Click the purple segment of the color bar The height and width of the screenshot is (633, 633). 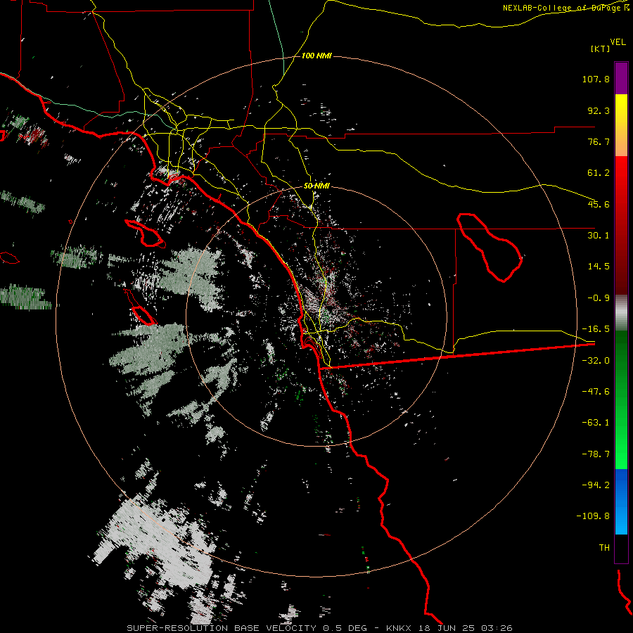click(621, 78)
